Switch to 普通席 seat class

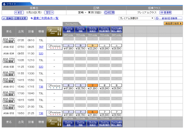[166, 12]
